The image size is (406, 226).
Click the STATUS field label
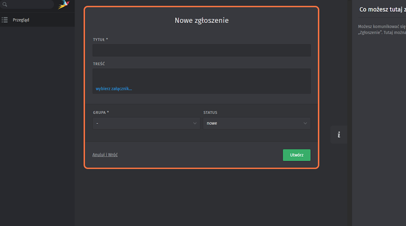coord(210,113)
